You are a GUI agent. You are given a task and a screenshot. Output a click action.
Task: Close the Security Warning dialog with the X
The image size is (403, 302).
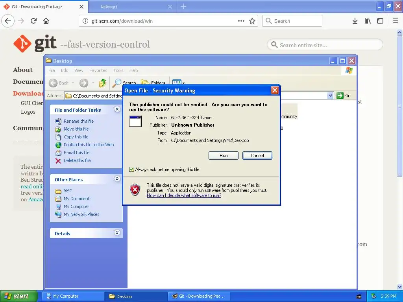pyautogui.click(x=275, y=90)
